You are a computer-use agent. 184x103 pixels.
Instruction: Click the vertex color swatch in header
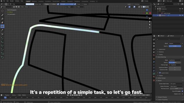click(30, 4)
